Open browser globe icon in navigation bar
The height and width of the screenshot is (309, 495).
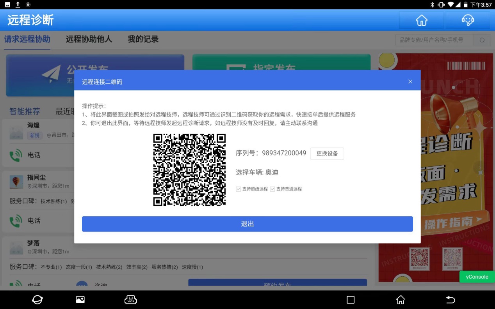[37, 299]
